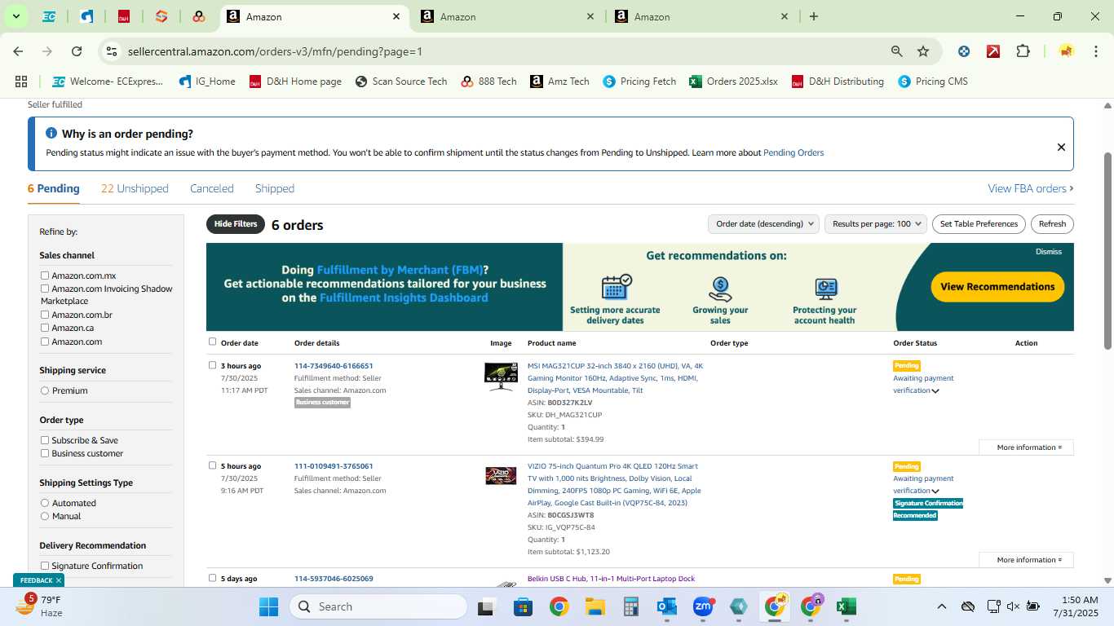Image resolution: width=1114 pixels, height=626 pixels.
Task: Open the Scan Source Tech bookmark
Action: point(401,82)
